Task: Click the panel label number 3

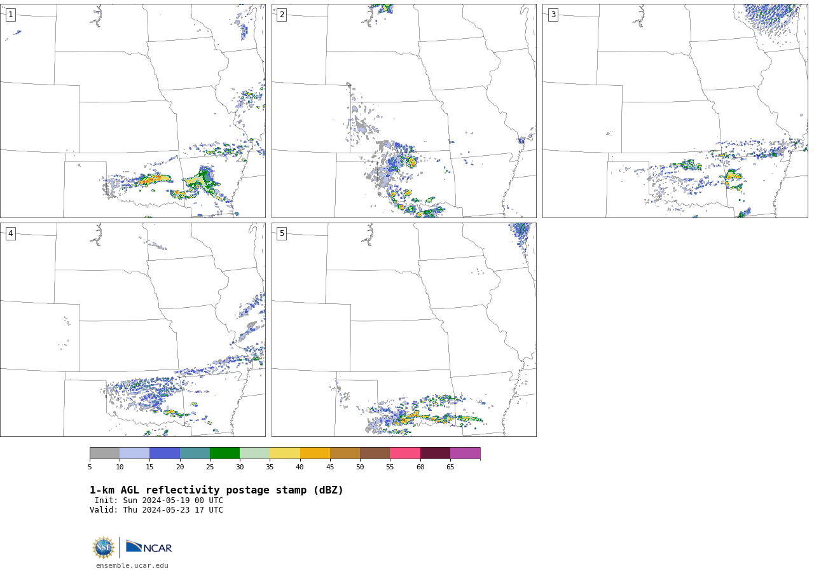Action: tap(553, 15)
